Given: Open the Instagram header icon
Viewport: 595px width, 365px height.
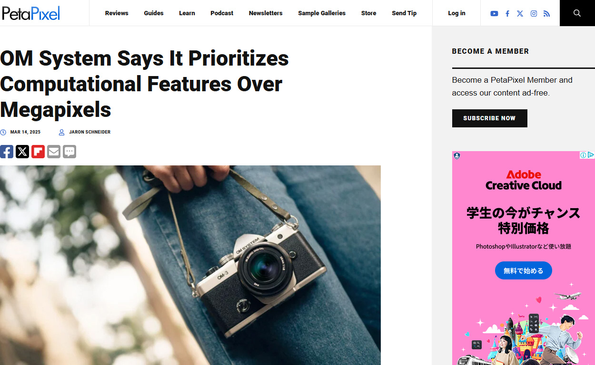Looking at the screenshot, I should [x=534, y=13].
